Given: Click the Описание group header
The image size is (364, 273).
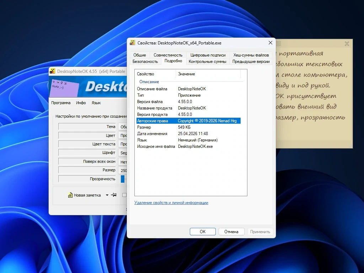Looking at the screenshot, I should pos(149,82).
